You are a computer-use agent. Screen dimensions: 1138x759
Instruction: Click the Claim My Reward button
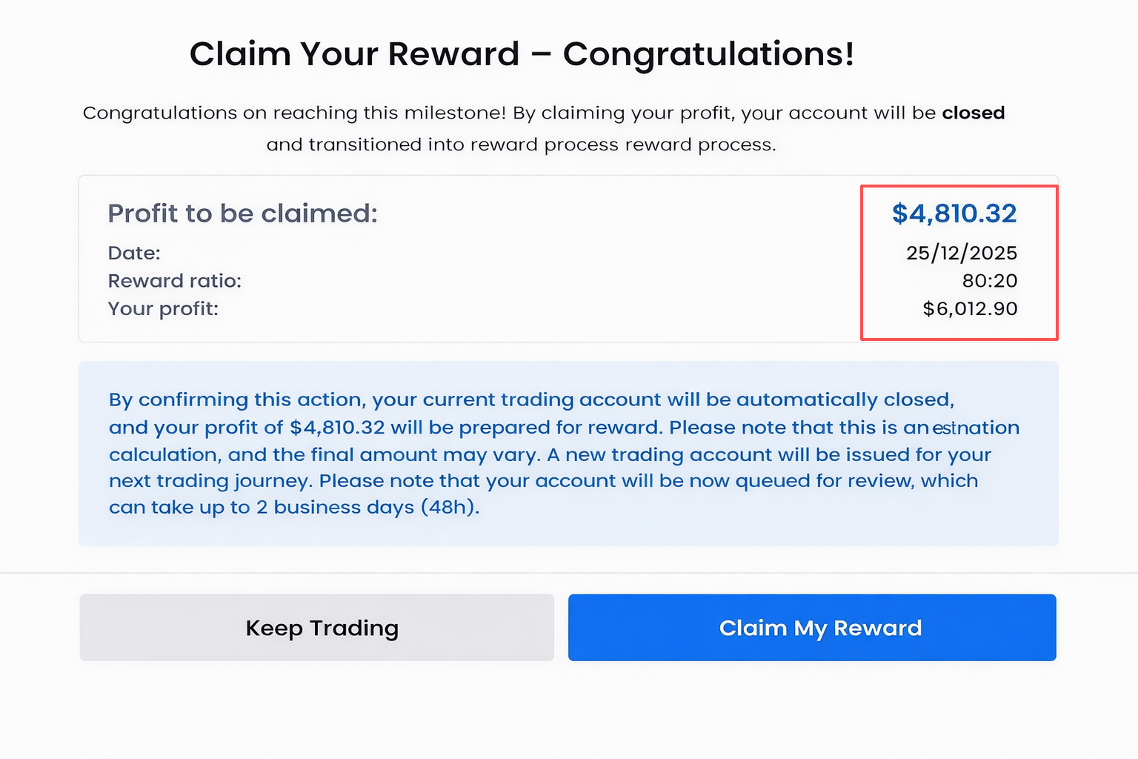(x=812, y=628)
